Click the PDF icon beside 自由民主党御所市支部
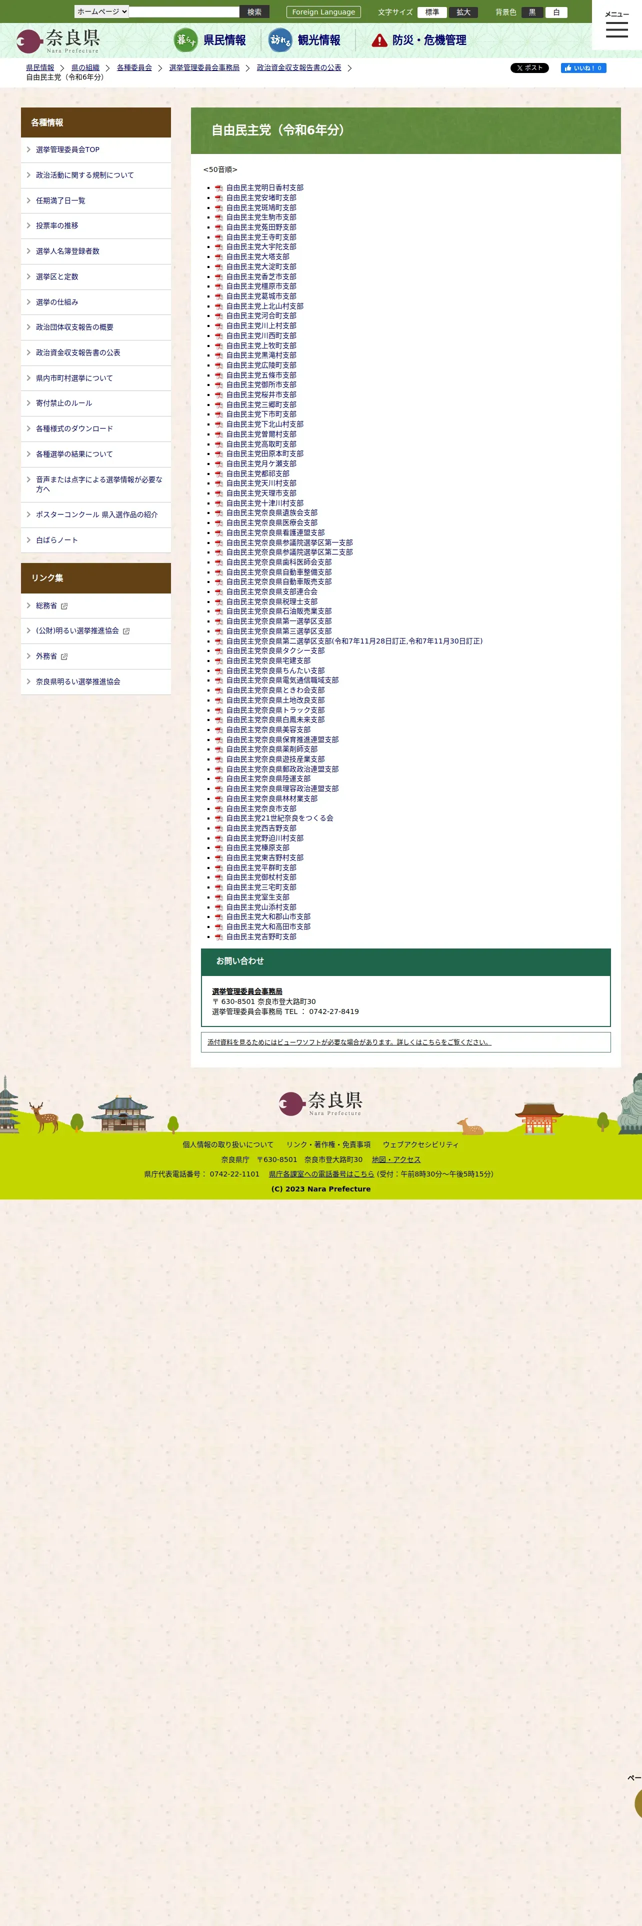This screenshot has height=1926, width=642. coord(219,385)
